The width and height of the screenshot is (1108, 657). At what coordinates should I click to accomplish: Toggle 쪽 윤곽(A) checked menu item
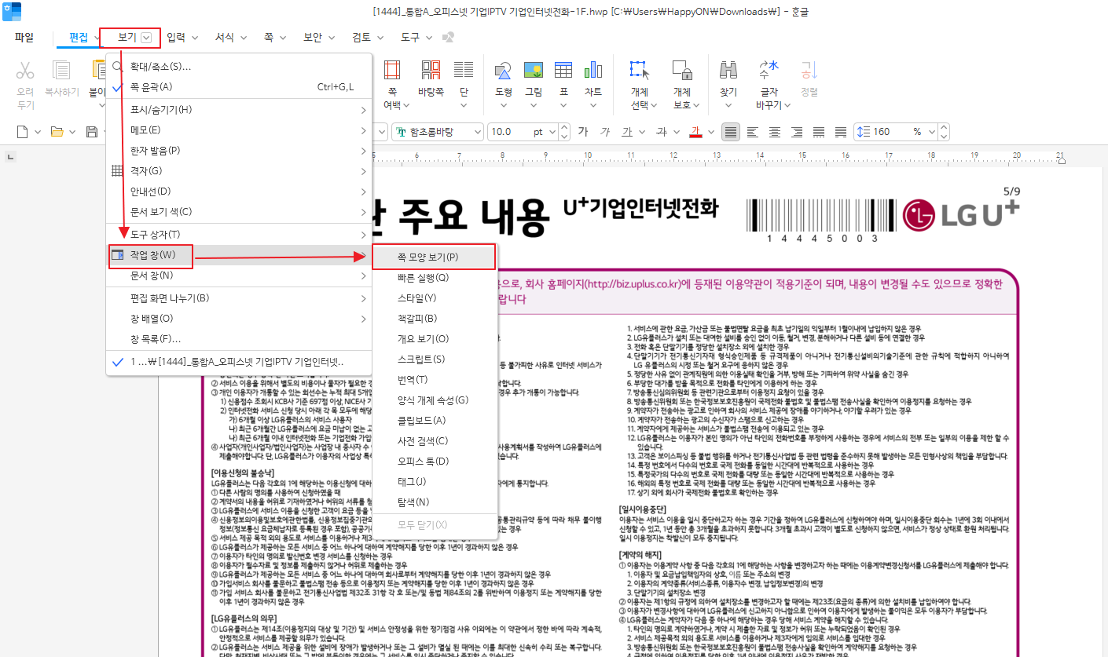pos(240,86)
